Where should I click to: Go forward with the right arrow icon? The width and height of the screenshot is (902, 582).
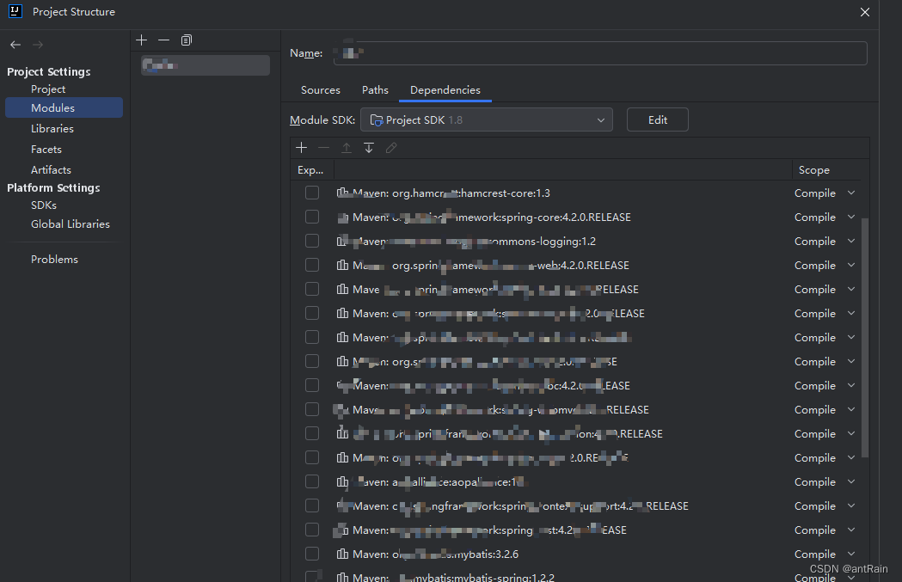point(38,45)
